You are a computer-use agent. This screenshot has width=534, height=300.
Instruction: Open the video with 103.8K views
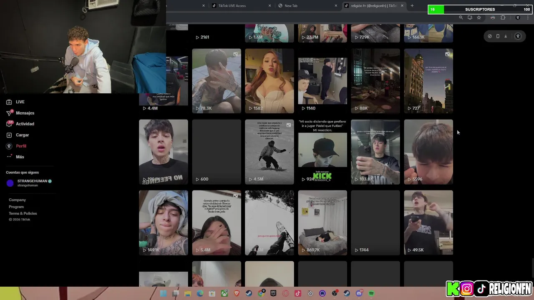pos(375,152)
